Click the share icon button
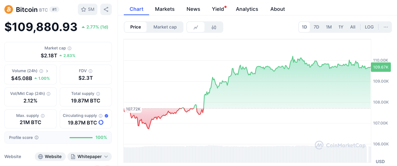This screenshot has width=397, height=166. (106, 9)
